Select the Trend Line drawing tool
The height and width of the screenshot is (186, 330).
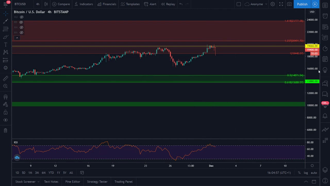[x=5, y=21]
